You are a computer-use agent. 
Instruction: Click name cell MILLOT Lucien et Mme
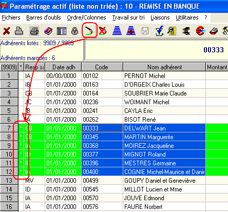pos(164,189)
